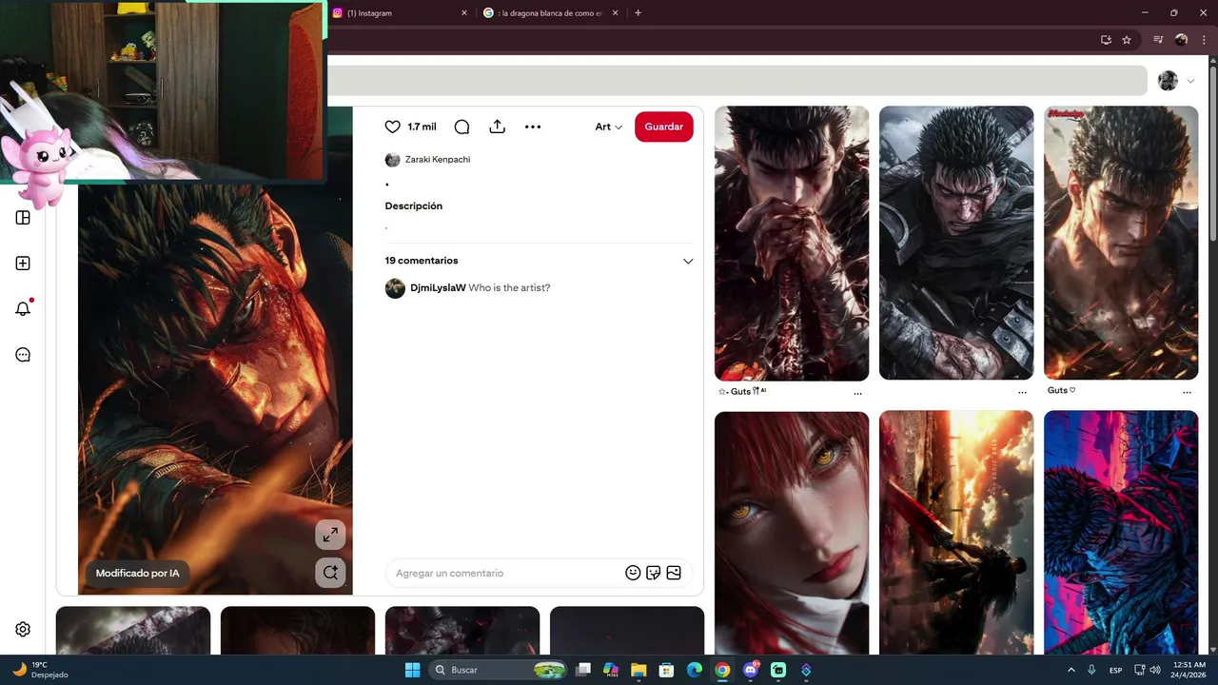Screen dimensions: 1218x685
Task: Attach a photo to the comment
Action: 674,573
